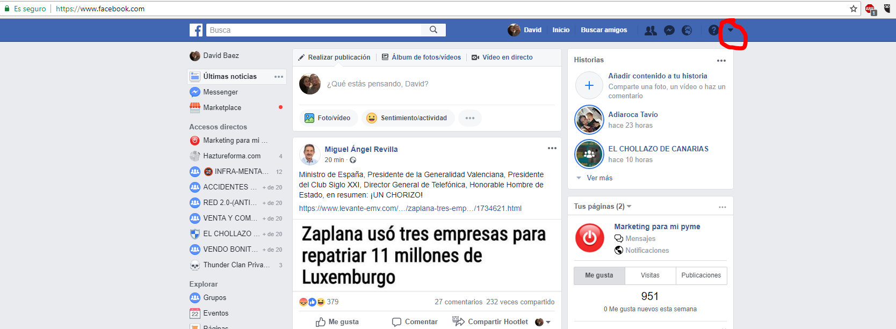The height and width of the screenshot is (329, 896).
Task: Switch to the Publicaciones tab
Action: tap(702, 275)
